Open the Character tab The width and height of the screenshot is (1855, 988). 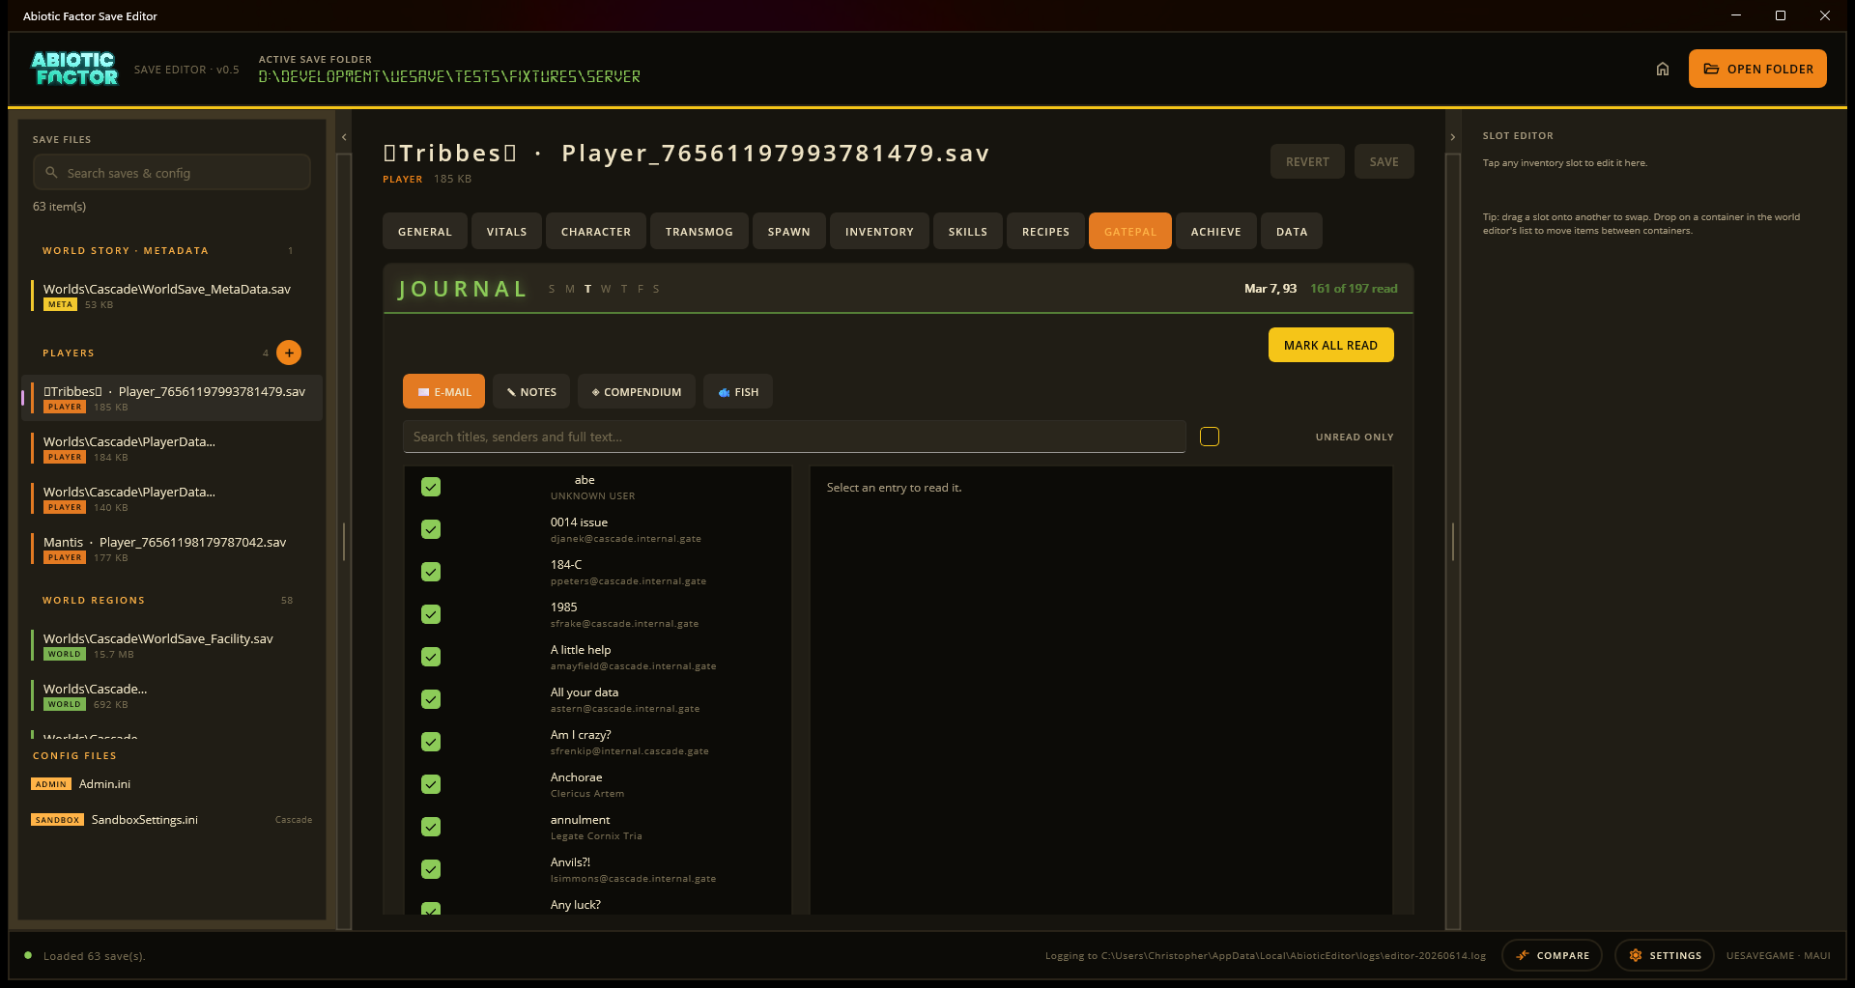coord(596,231)
